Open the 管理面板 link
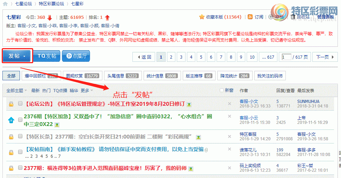Viewport: 341px width, 178px height. (x=325, y=17)
